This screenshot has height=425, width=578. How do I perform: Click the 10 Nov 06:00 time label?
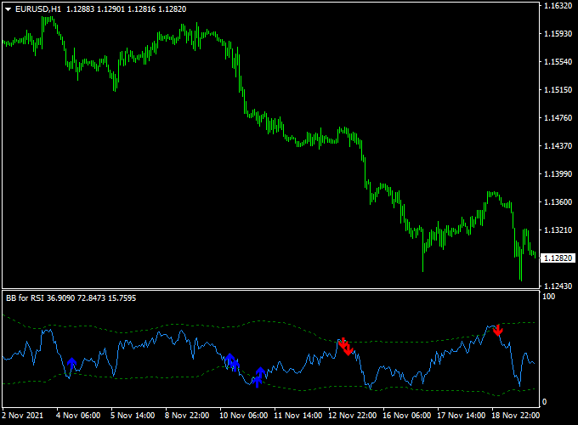[244, 416]
